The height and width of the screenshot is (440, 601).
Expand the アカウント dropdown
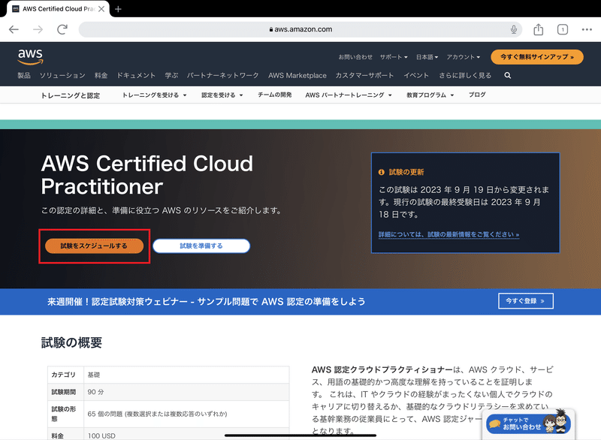[x=464, y=57]
